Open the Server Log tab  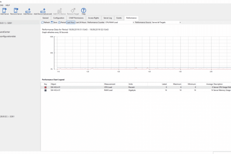pyautogui.click(x=107, y=18)
